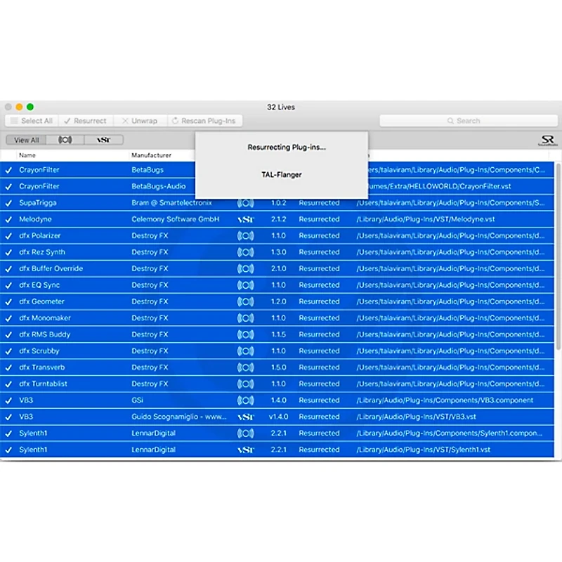Viewport: 562px width, 562px height.
Task: Filter list by Audio Units icon tab
Action: point(65,140)
